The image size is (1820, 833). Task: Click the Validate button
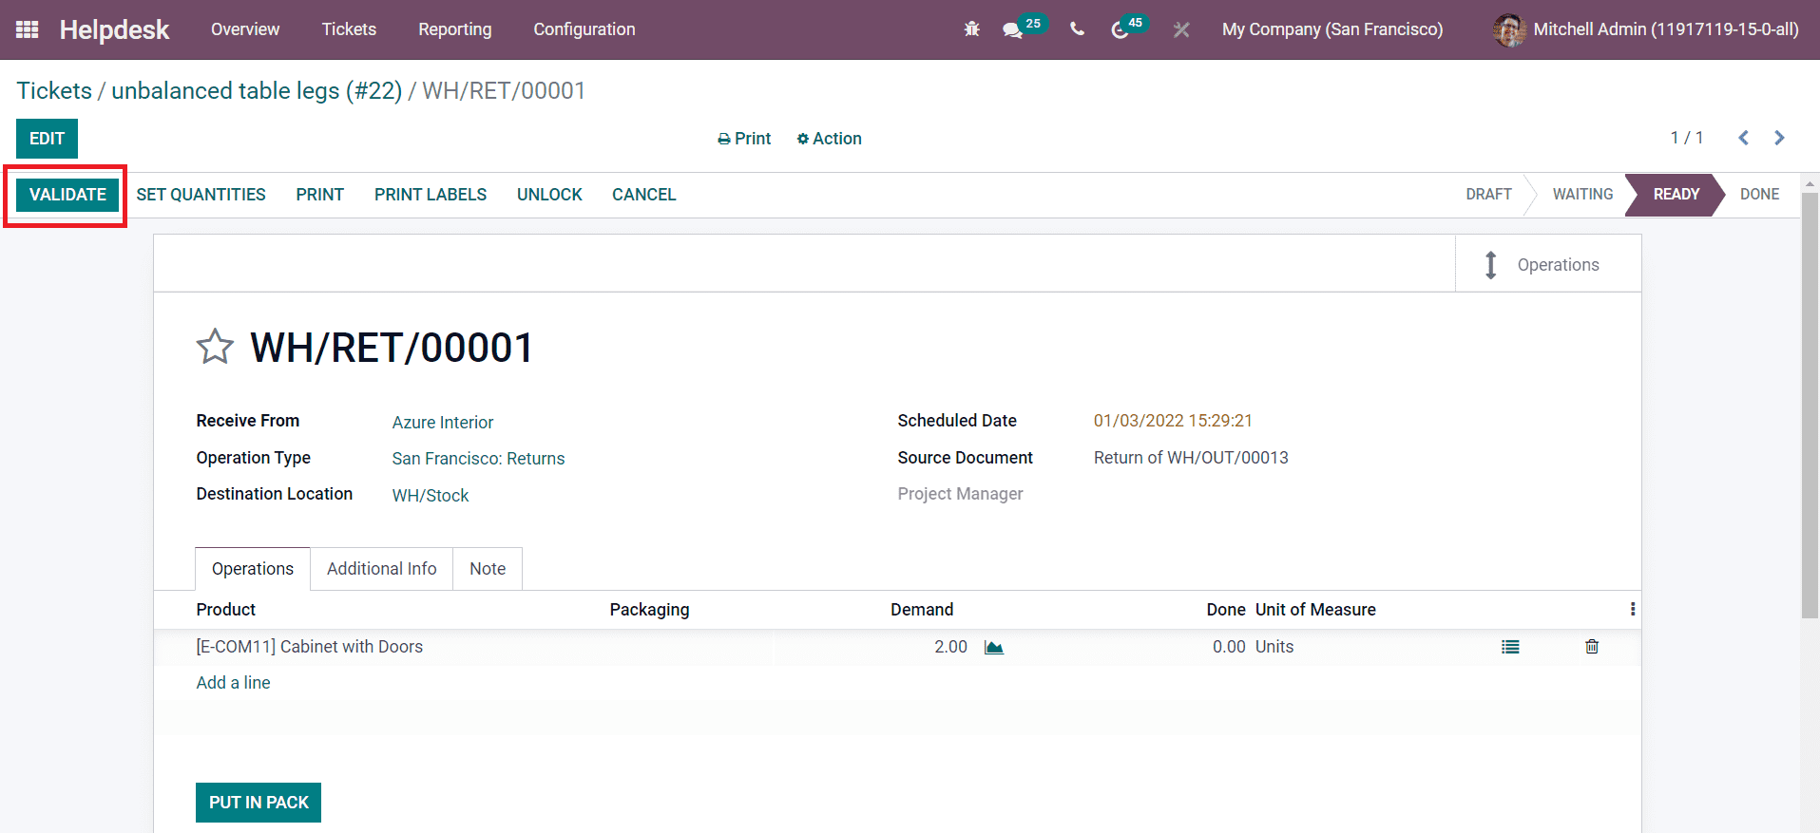coord(67,195)
